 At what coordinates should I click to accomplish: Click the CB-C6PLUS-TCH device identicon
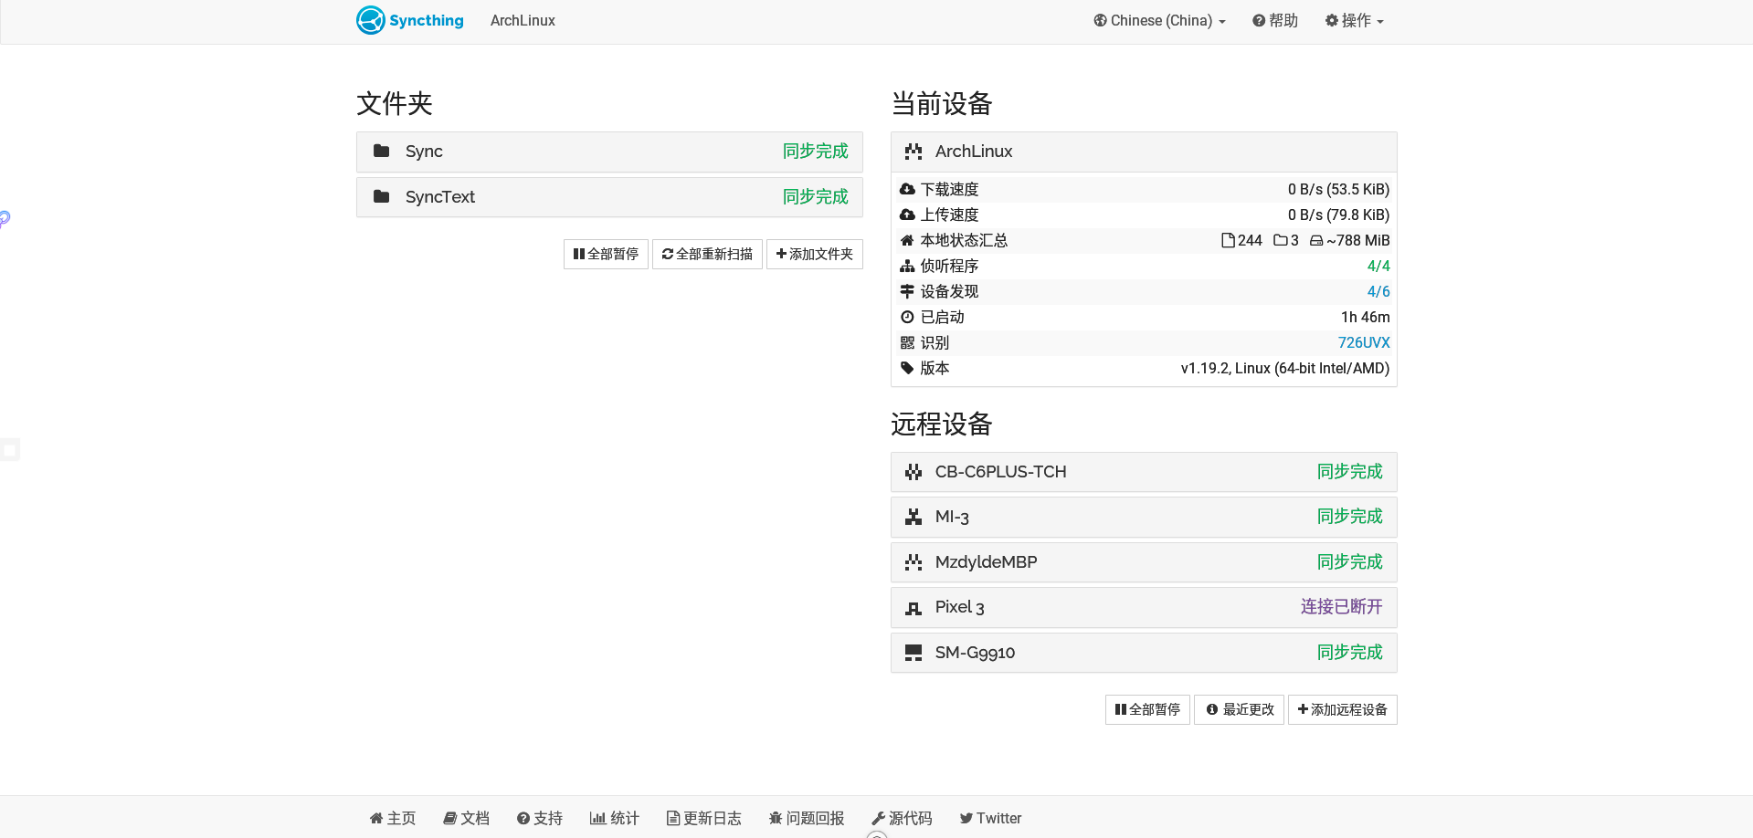click(913, 472)
